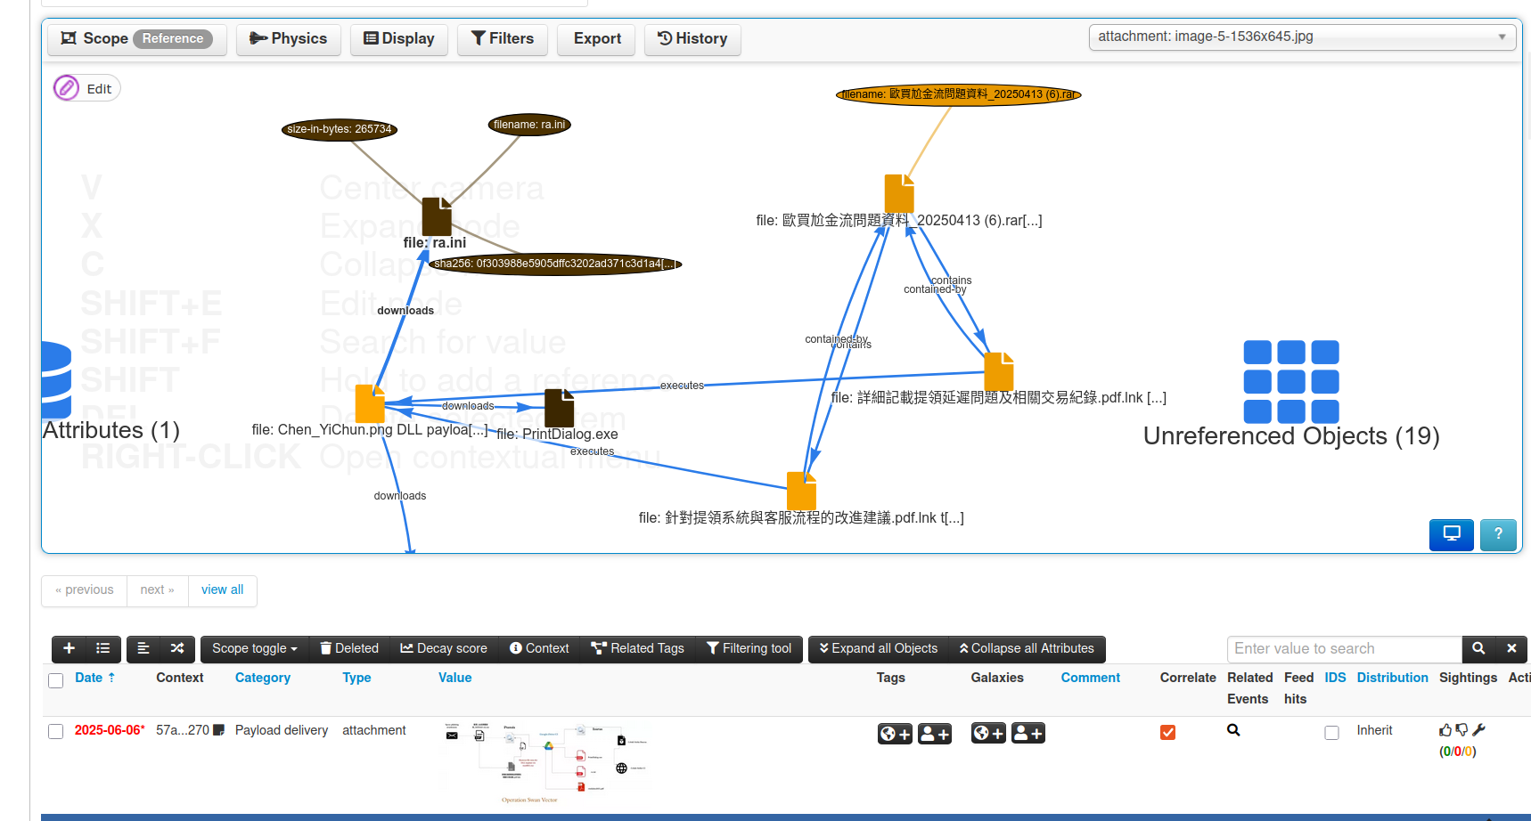Click the Unreferenced Objects grid icon

point(1290,382)
